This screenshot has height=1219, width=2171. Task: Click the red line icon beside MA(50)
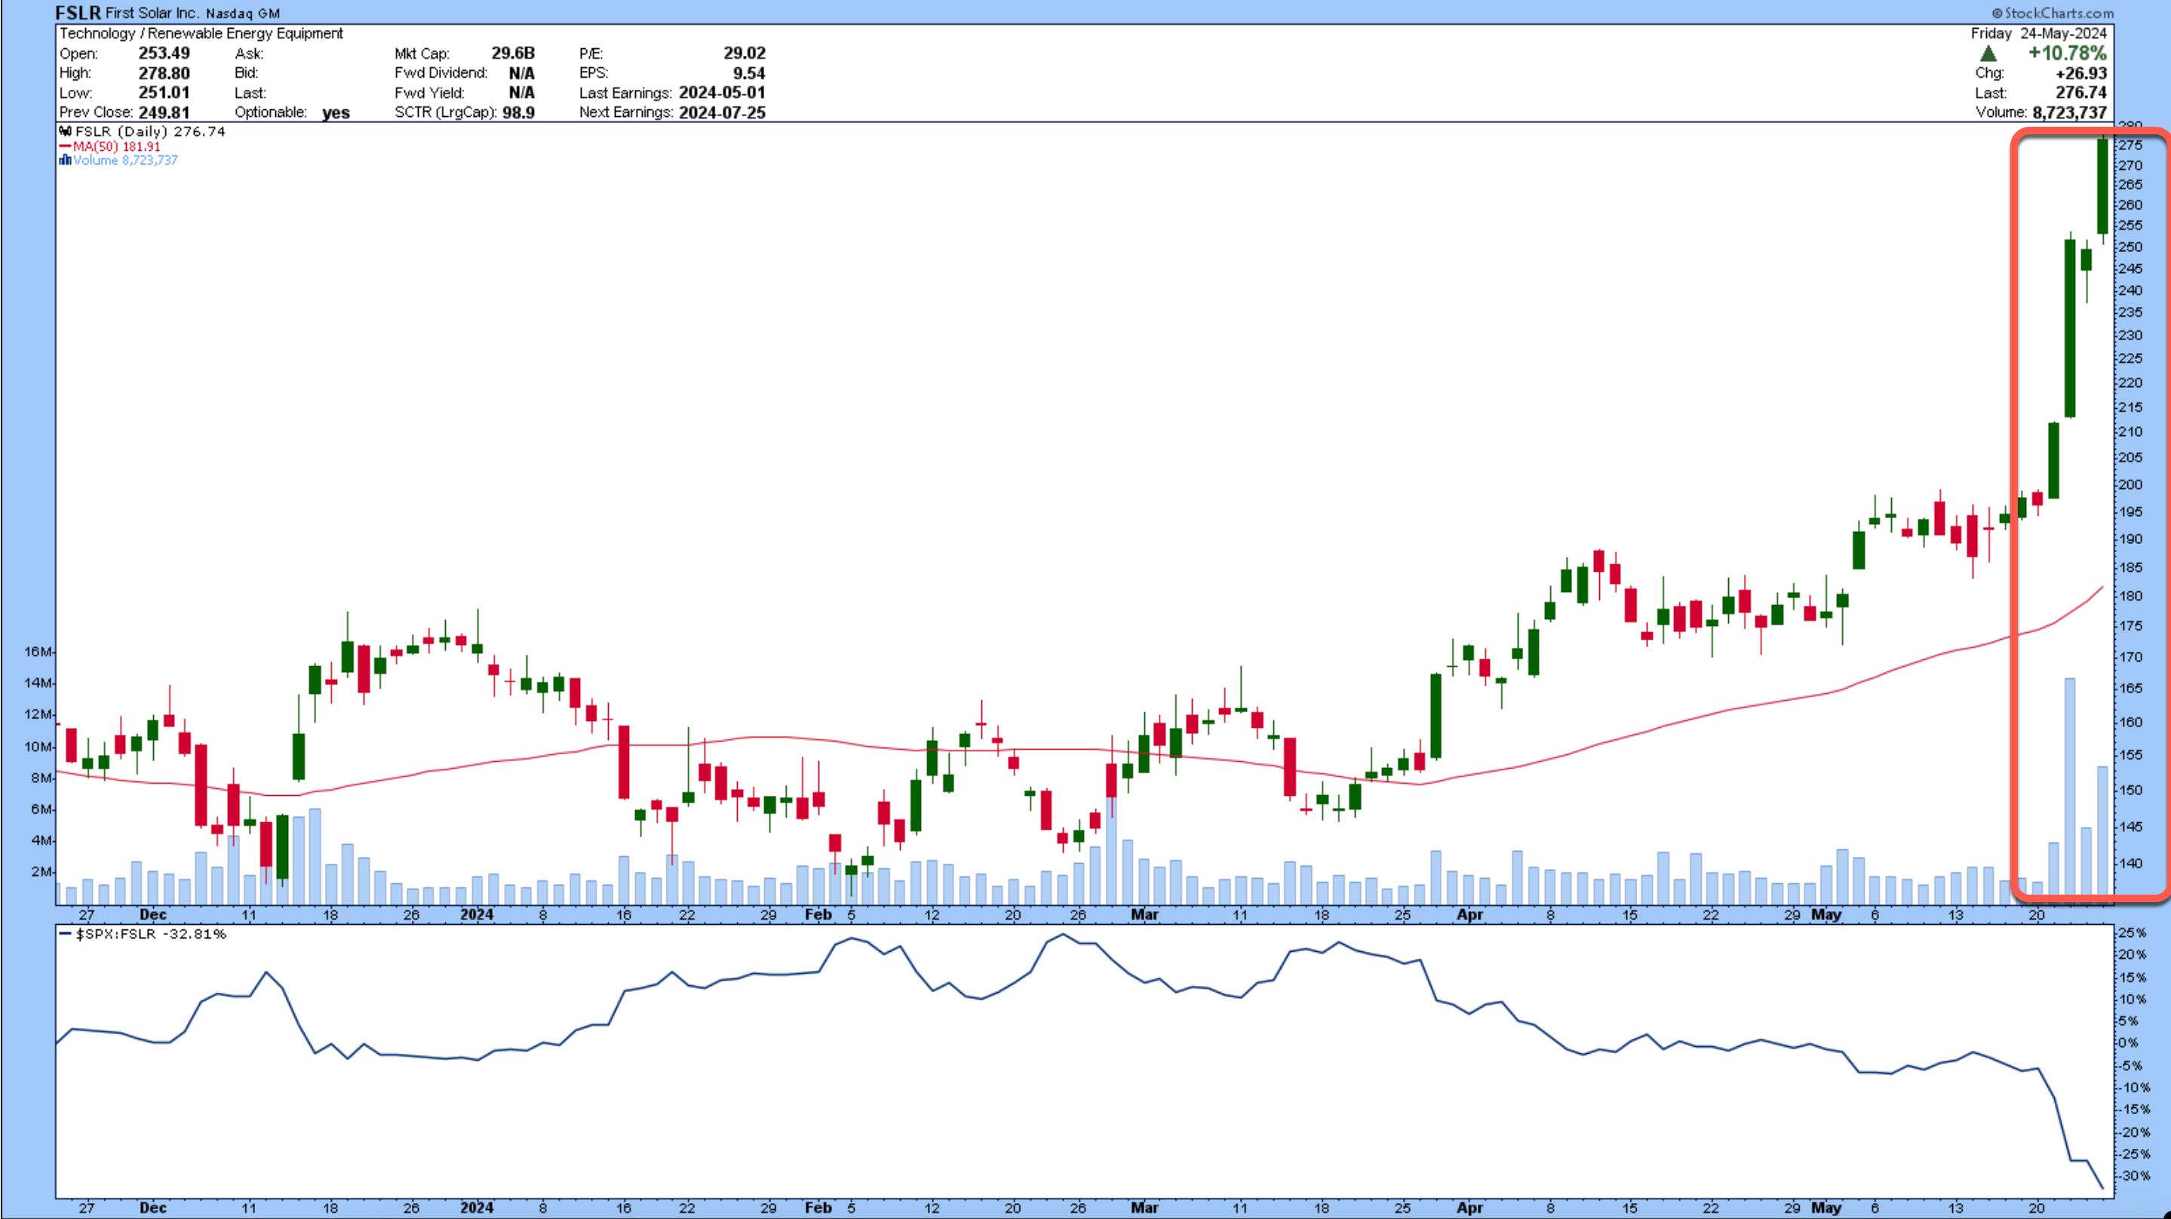click(65, 146)
